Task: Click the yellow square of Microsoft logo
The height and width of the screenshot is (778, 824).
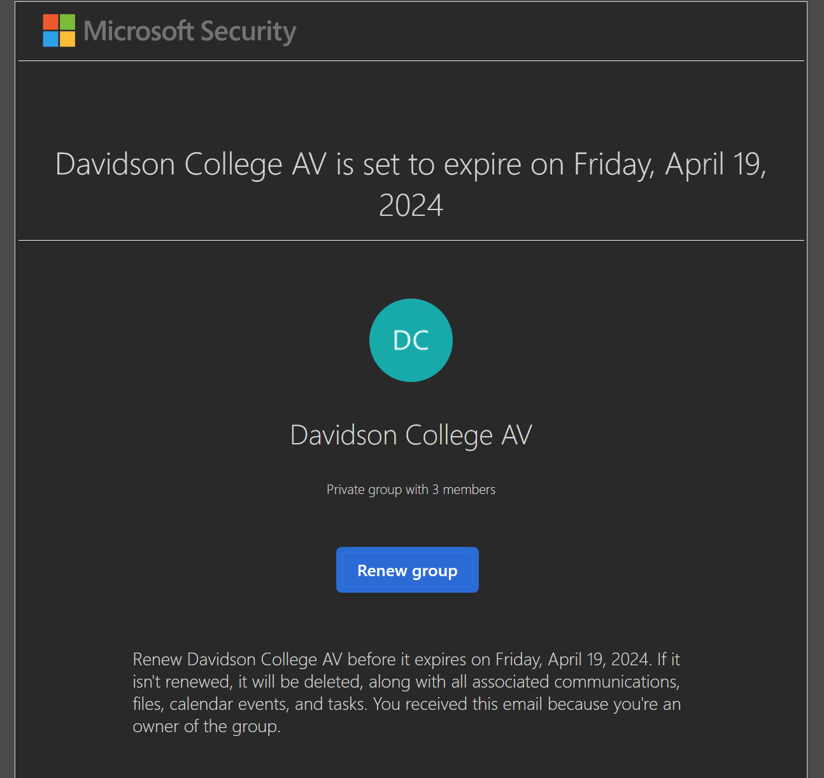Action: [x=67, y=39]
